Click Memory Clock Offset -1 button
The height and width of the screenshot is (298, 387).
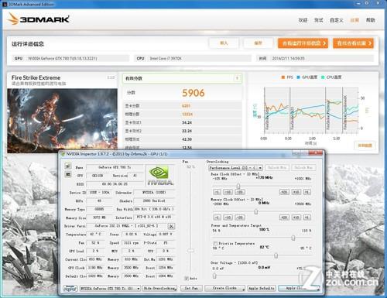[217, 218]
